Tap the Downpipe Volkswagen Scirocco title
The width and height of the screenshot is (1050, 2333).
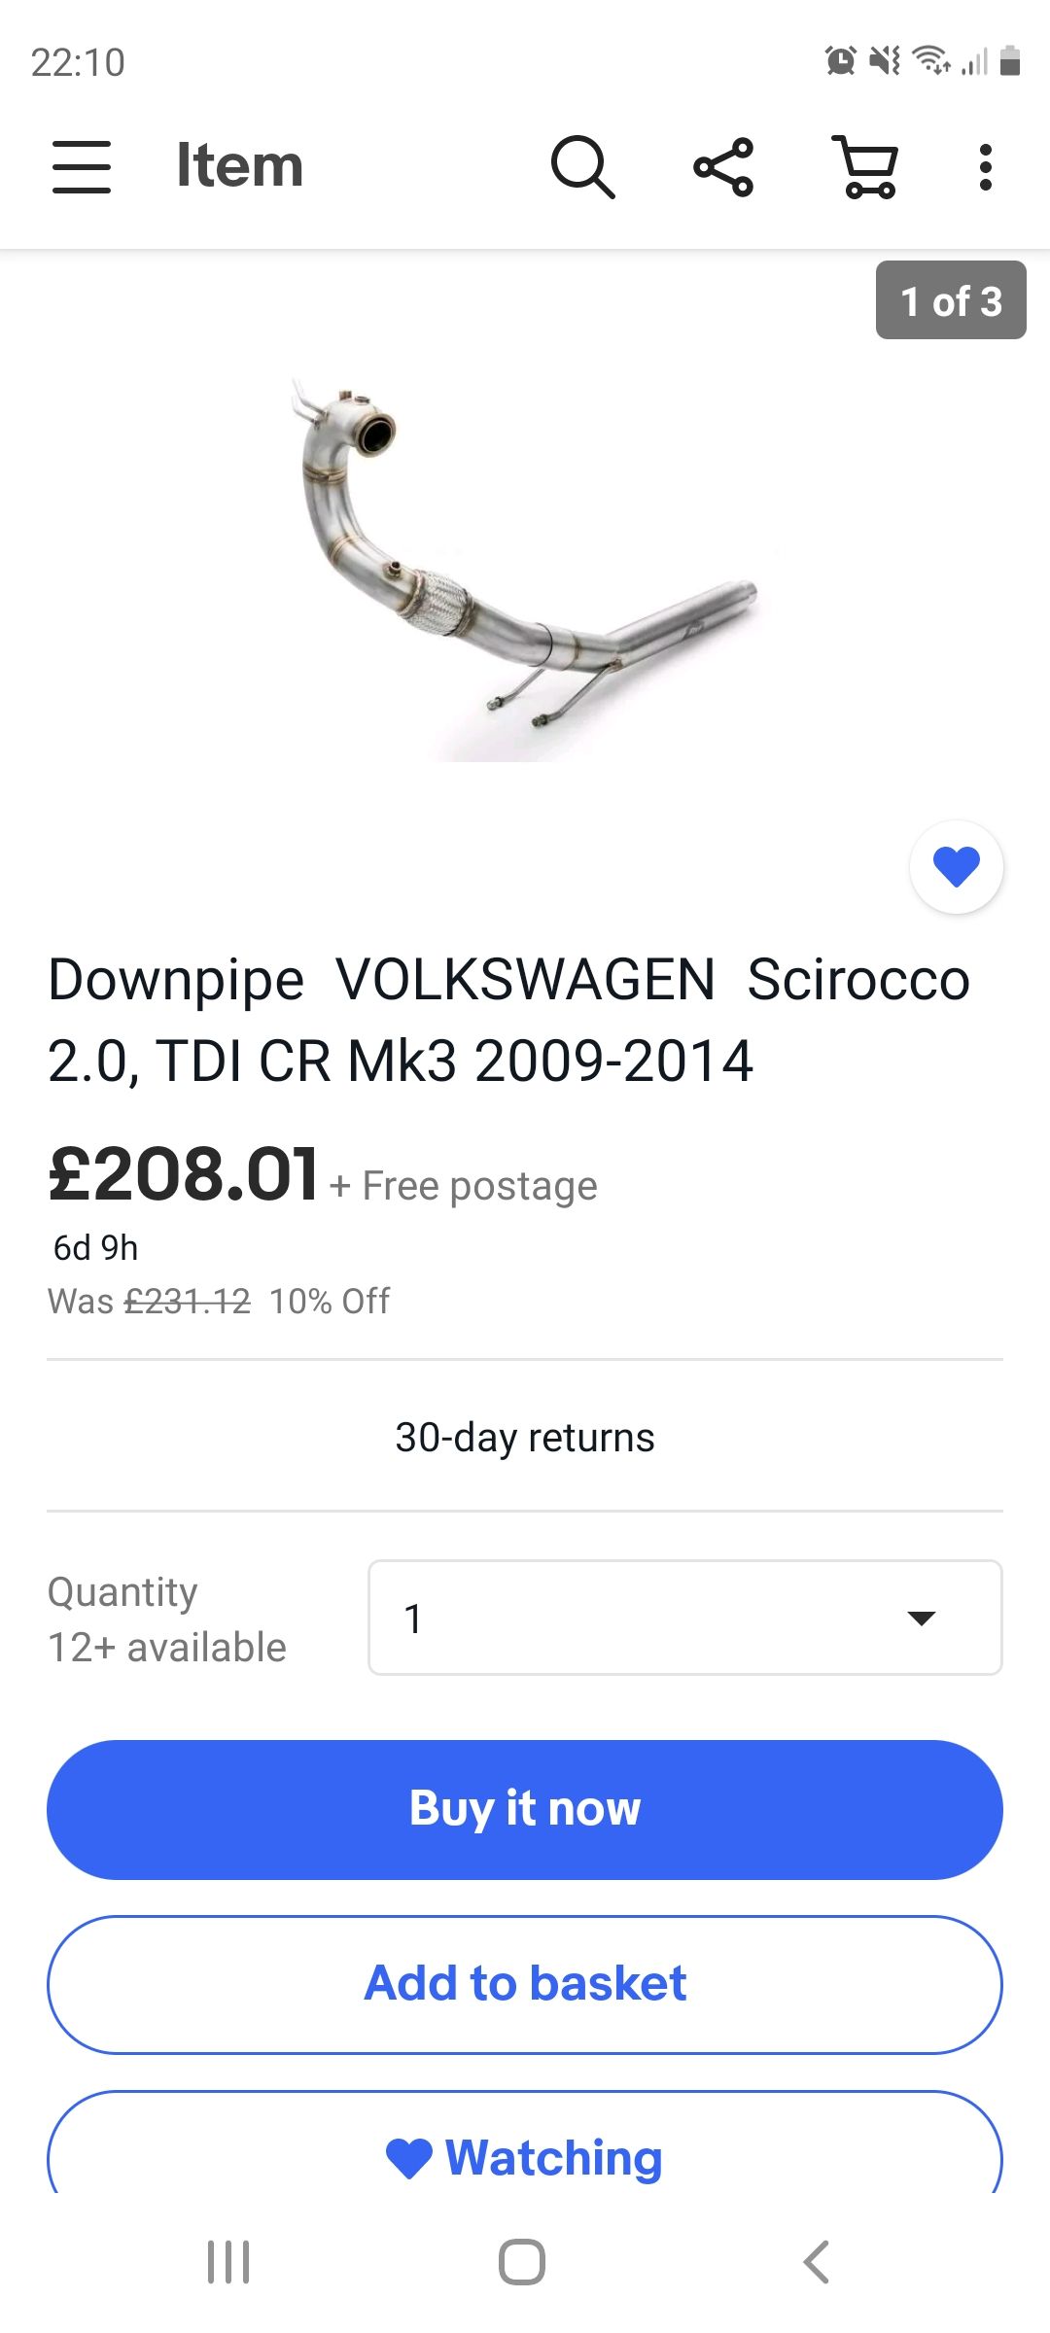[x=506, y=1019]
